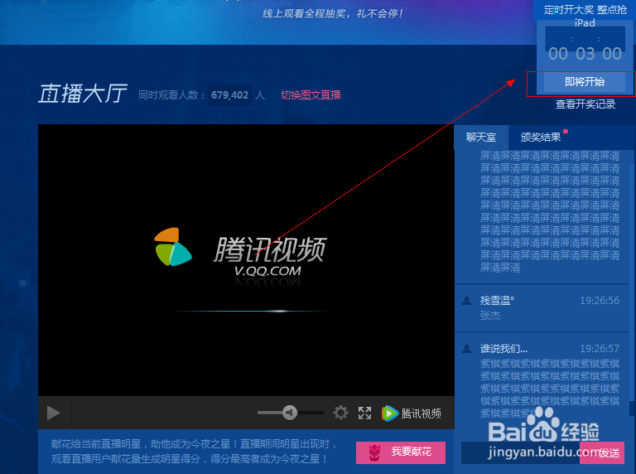Switch to the 颁奖结果 tab
The image size is (636, 474).
click(x=540, y=138)
